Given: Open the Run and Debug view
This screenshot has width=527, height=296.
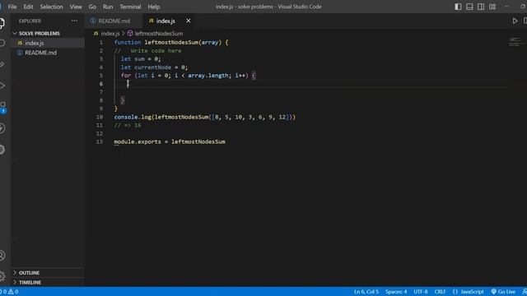Looking at the screenshot, I should pyautogui.click(x=2, y=86).
